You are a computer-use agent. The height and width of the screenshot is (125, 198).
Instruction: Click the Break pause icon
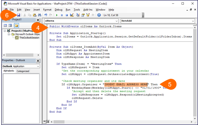[x=62, y=15]
